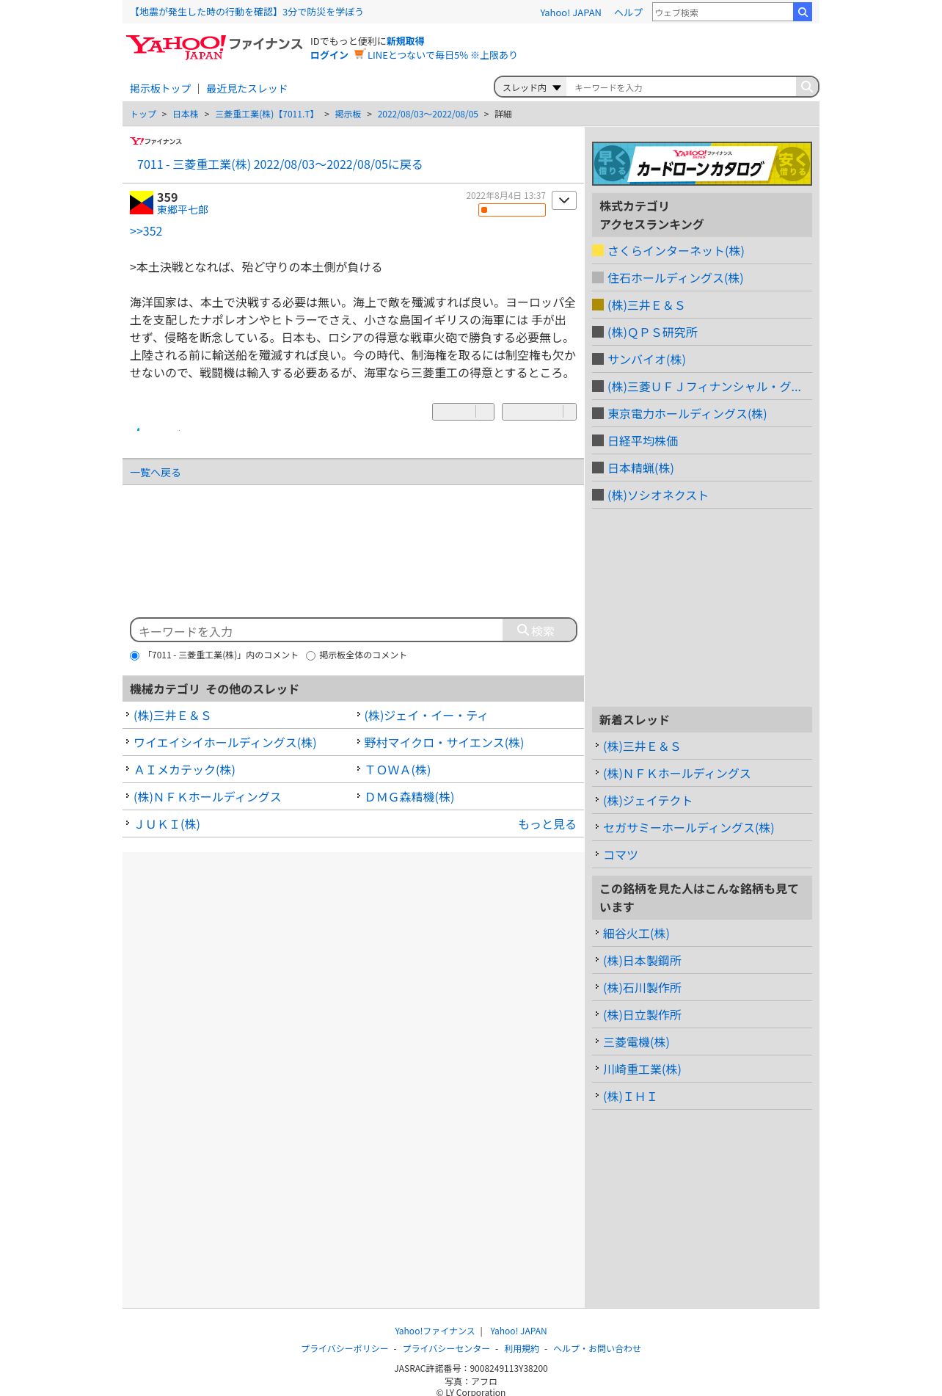Open the earthquake 防災 notice link at top
Image resolution: width=942 pixels, height=1396 pixels.
click(247, 12)
